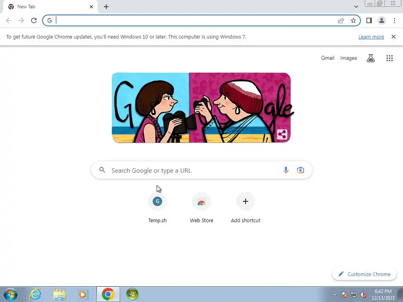Select the New Tab tab
The height and width of the screenshot is (302, 403).
[x=50, y=7]
